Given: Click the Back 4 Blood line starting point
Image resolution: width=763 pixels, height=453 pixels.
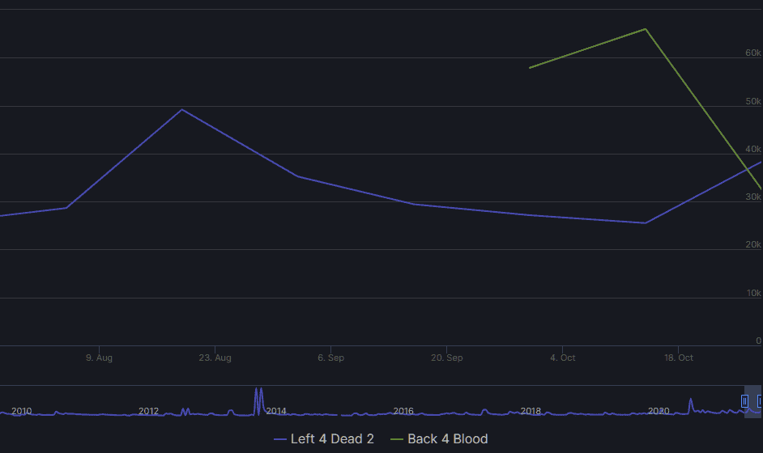Looking at the screenshot, I should (530, 68).
